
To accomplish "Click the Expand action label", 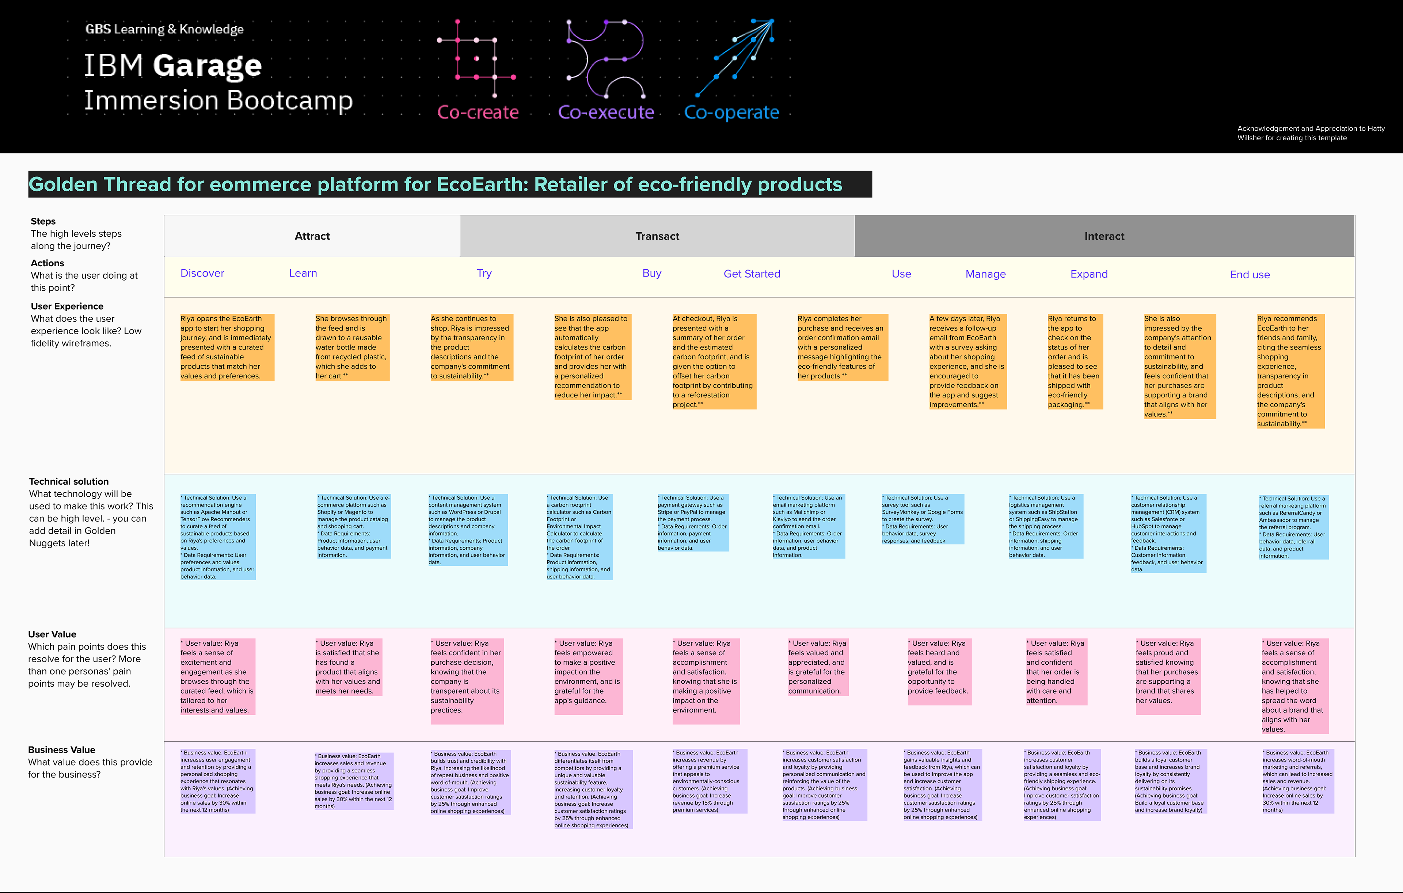I will (1089, 274).
